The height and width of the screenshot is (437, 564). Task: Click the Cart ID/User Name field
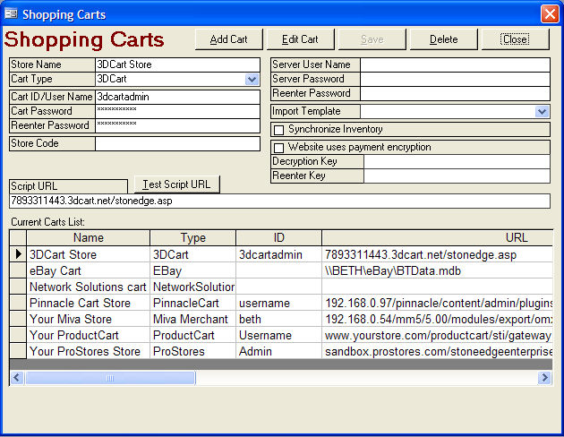tap(177, 97)
